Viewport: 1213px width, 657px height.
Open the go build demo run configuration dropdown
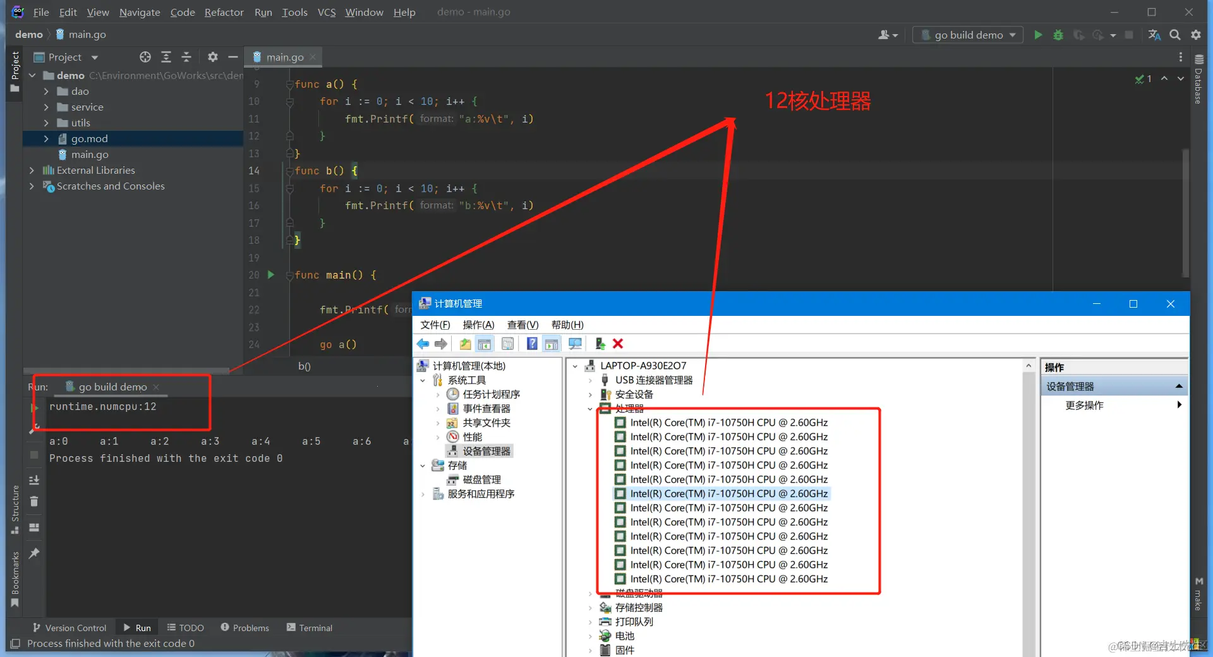pyautogui.click(x=1013, y=35)
